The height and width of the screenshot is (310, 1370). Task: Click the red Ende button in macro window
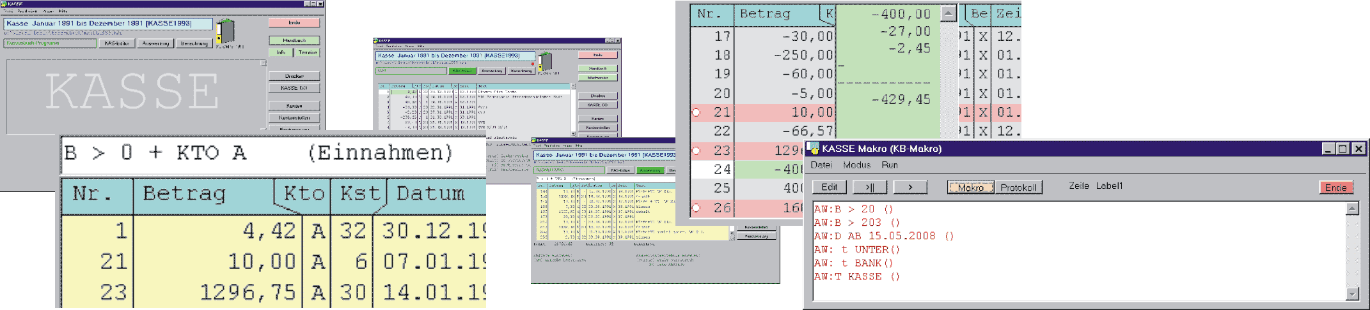[x=1335, y=187]
